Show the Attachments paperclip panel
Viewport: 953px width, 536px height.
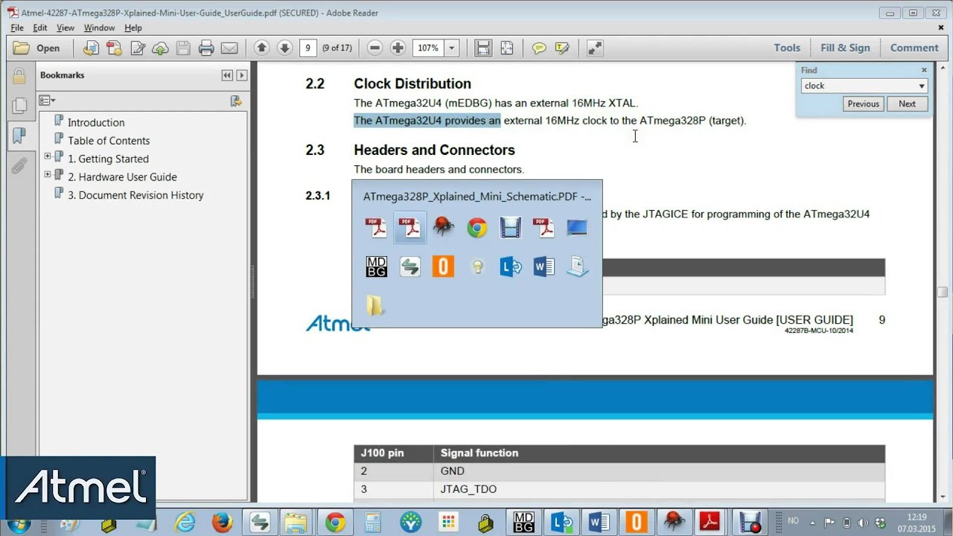click(19, 165)
